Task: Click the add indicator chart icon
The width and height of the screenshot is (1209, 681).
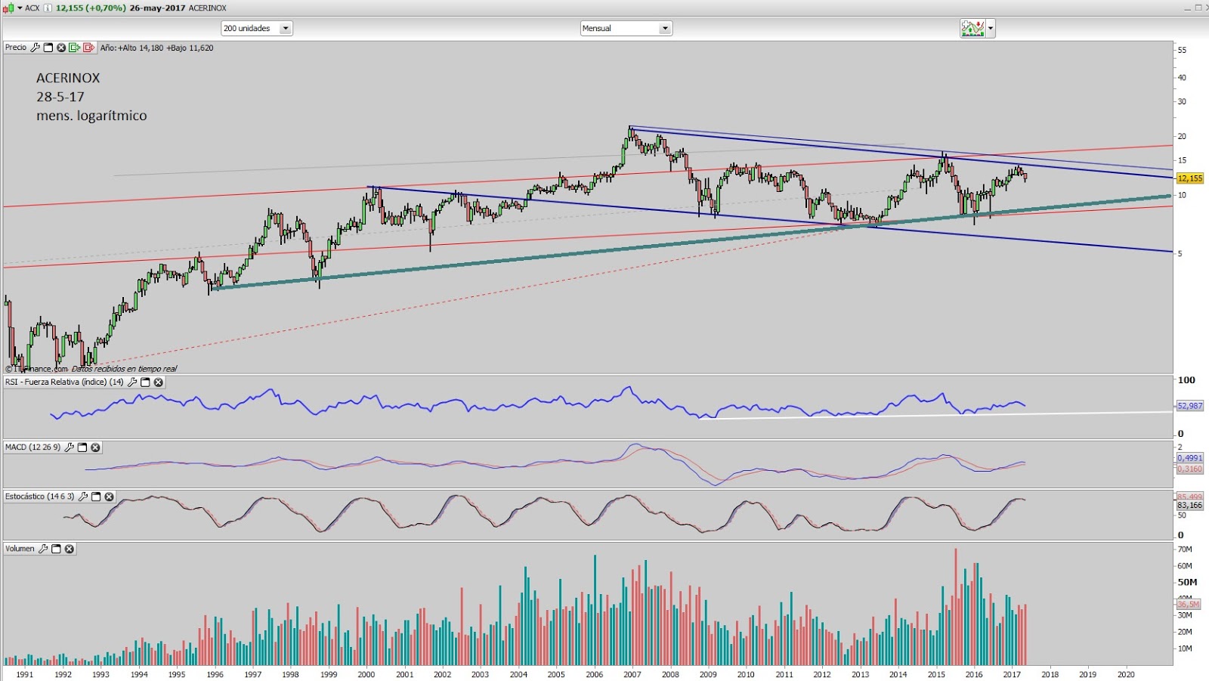Action: tap(972, 29)
